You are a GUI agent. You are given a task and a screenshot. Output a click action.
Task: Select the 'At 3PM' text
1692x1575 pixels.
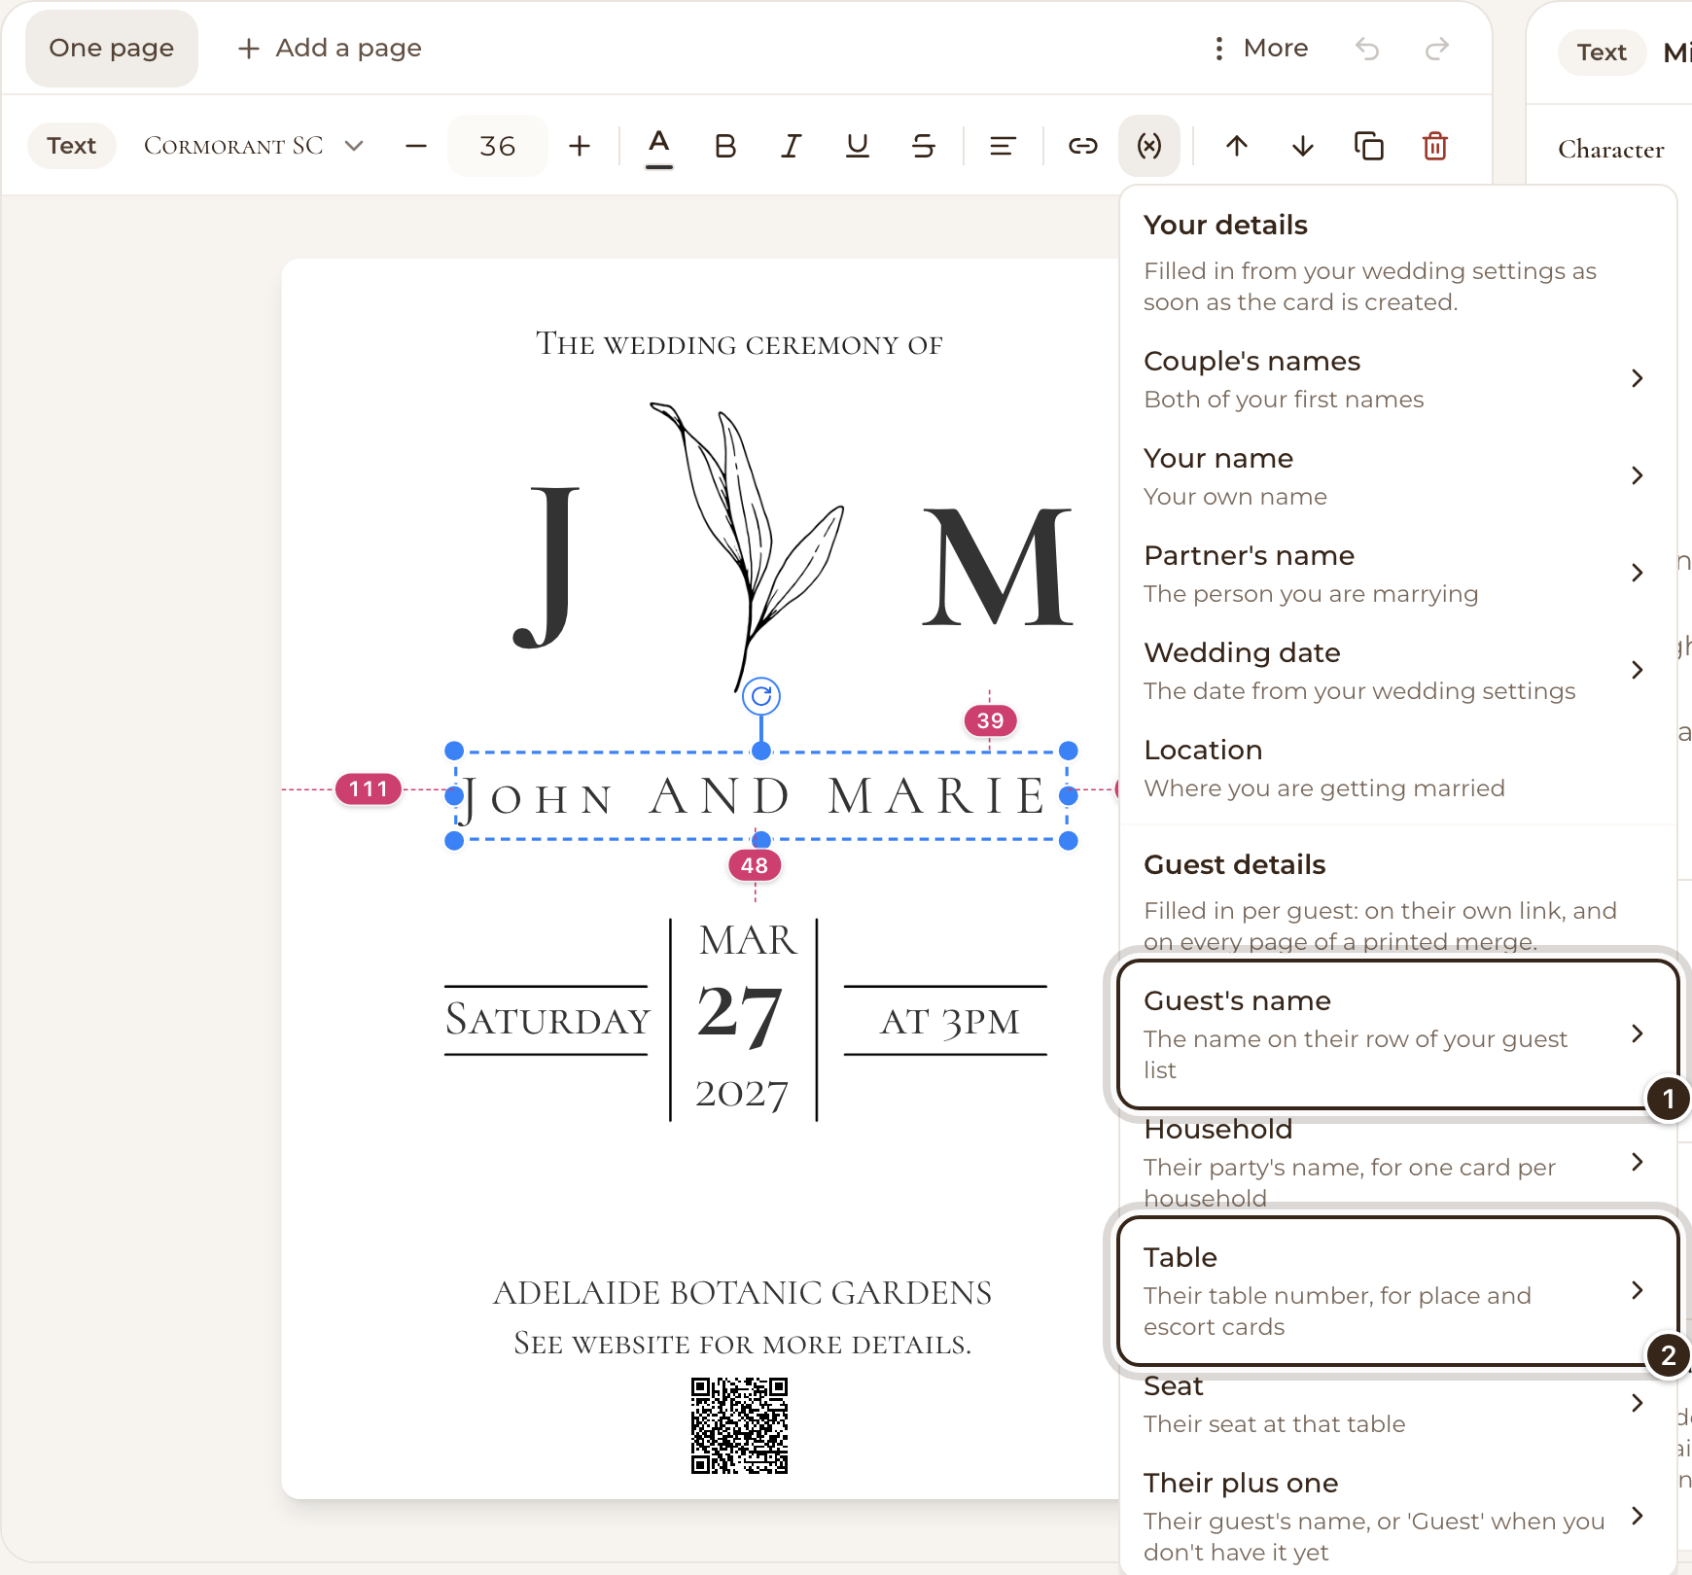950,1022
